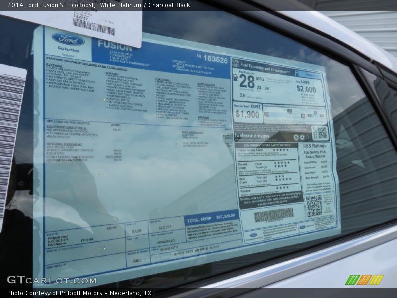Click the TOTAL MSRP $27,320.00 box
397x298 pixels.
pyautogui.click(x=212, y=218)
